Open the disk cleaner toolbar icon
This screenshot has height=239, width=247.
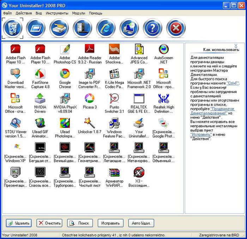[59, 28]
